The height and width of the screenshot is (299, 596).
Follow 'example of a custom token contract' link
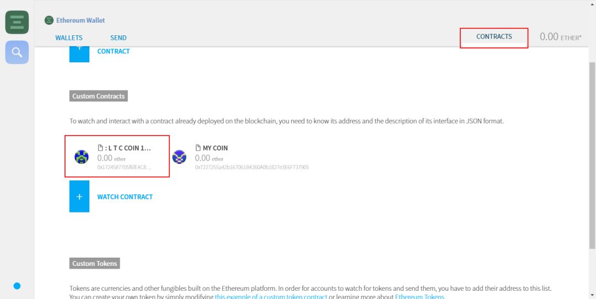coord(271,296)
